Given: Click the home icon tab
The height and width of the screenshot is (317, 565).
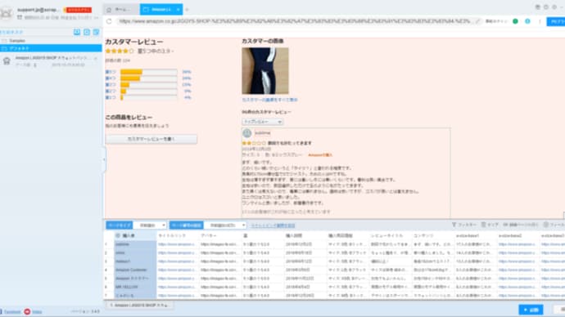Looking at the screenshot, I should click(109, 10).
